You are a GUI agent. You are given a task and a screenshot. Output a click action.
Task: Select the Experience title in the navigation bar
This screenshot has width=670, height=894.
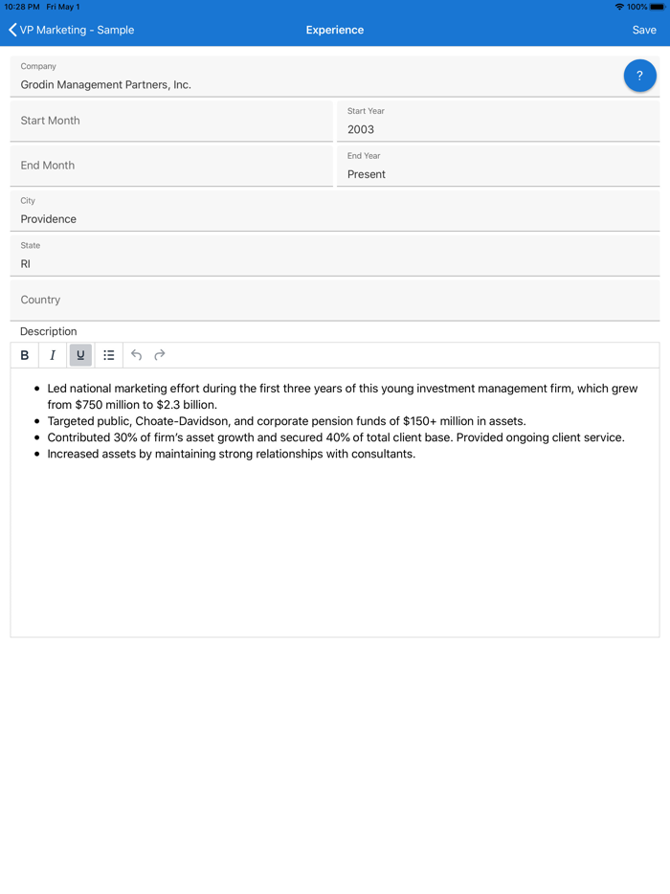pos(334,30)
